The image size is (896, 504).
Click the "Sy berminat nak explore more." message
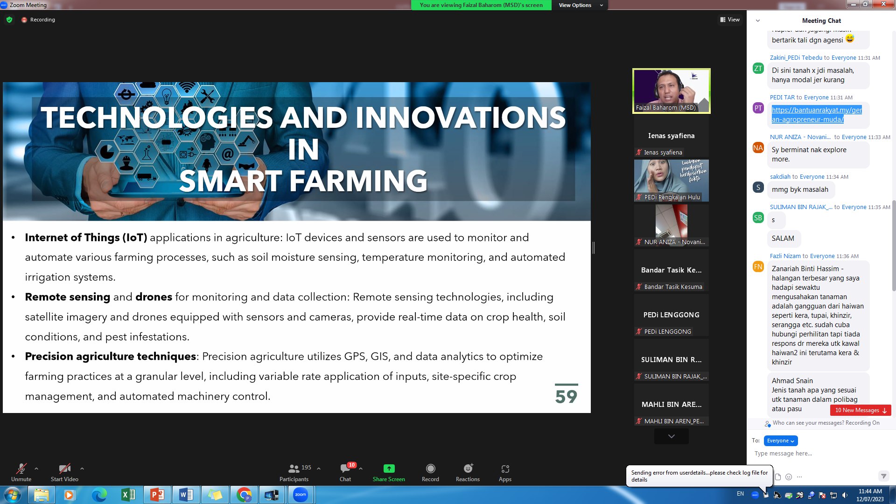(818, 154)
